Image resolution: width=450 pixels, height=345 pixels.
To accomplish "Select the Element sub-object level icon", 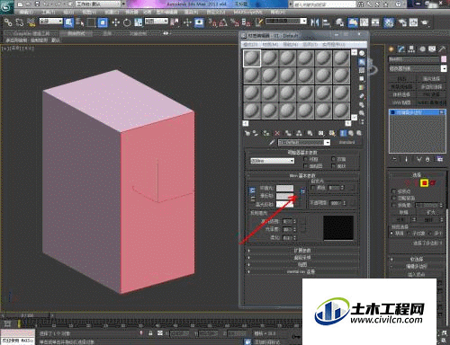I will tap(433, 182).
